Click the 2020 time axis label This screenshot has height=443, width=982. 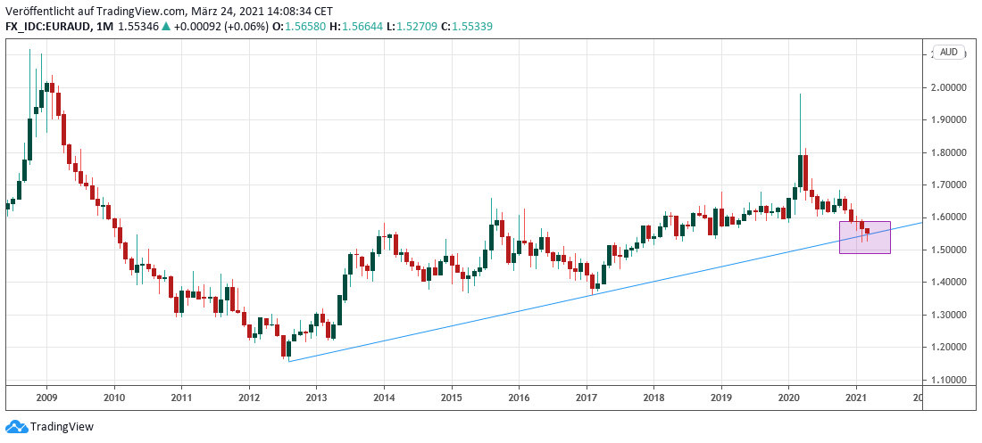tap(788, 398)
